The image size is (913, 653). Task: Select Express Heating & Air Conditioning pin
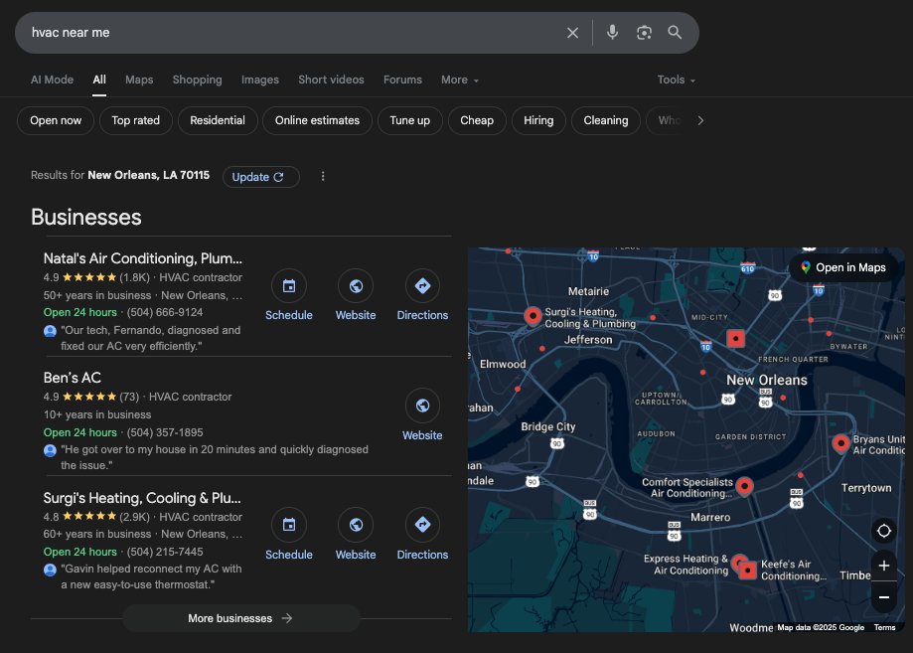coord(738,562)
